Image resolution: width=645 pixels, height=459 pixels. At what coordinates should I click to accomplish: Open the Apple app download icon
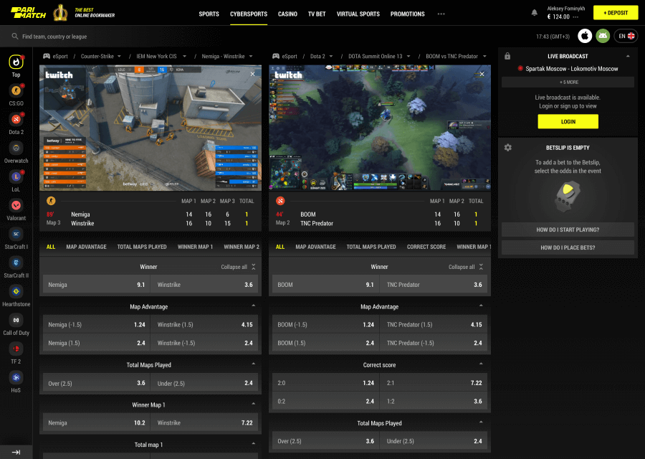[x=585, y=37]
